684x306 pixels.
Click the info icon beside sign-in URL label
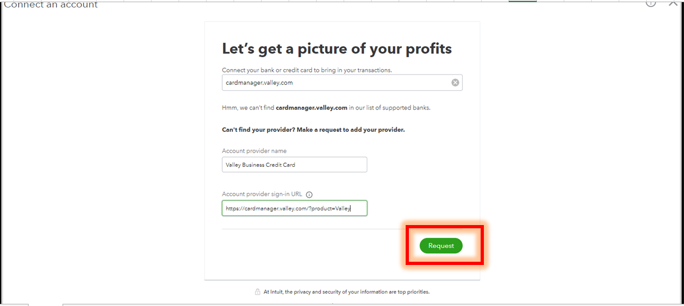tap(309, 195)
